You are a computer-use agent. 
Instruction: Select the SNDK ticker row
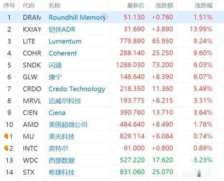112,65
